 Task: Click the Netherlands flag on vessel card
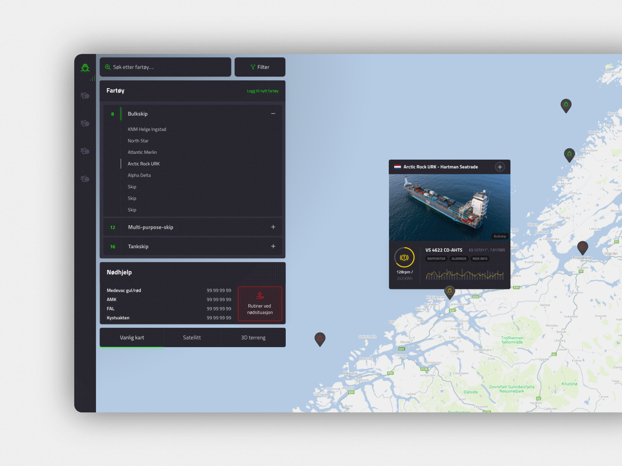397,167
